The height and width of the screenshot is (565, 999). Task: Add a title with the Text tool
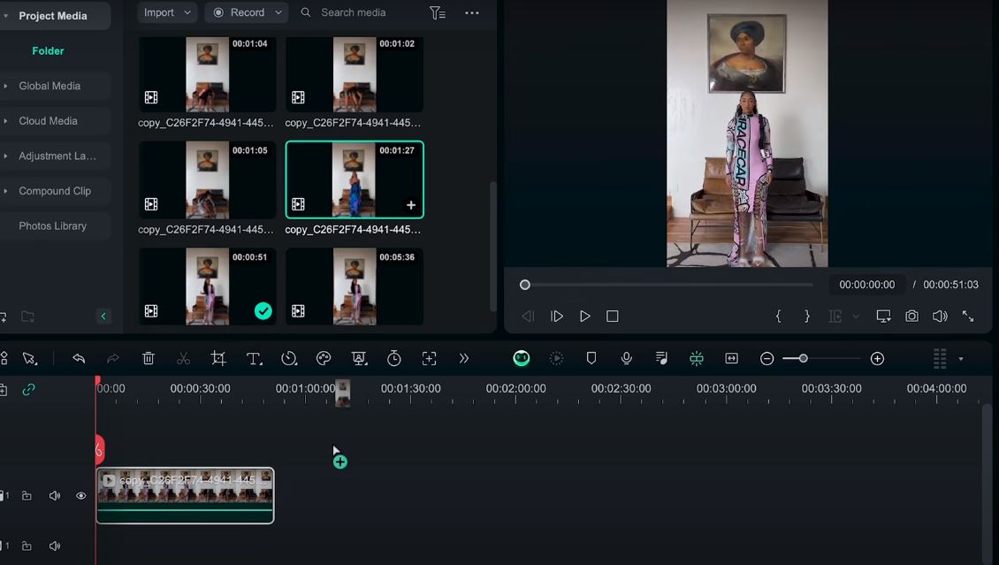pyautogui.click(x=255, y=359)
